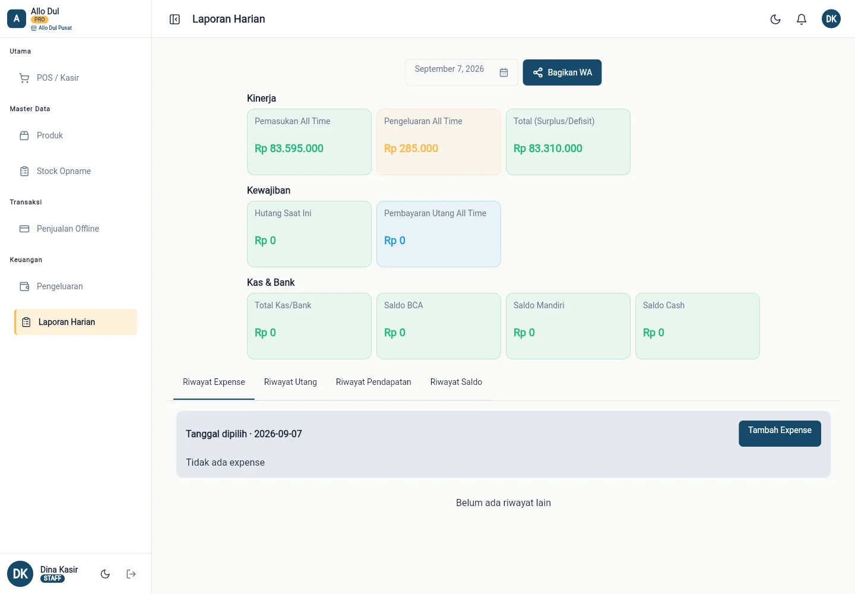Open Pengeluaran menu item

coord(75,286)
